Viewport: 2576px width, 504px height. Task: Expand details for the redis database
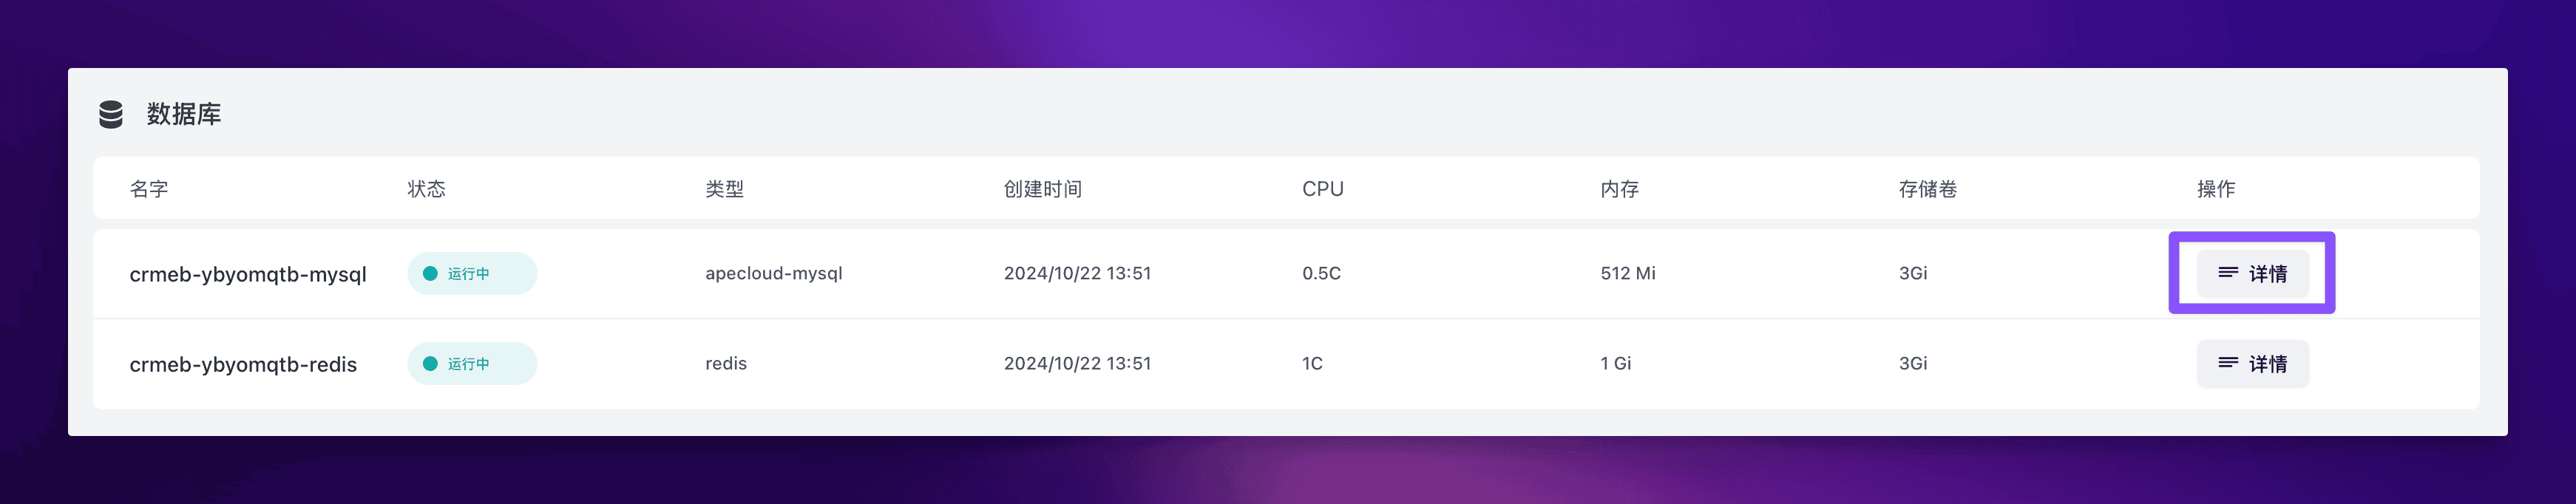coord(2252,363)
